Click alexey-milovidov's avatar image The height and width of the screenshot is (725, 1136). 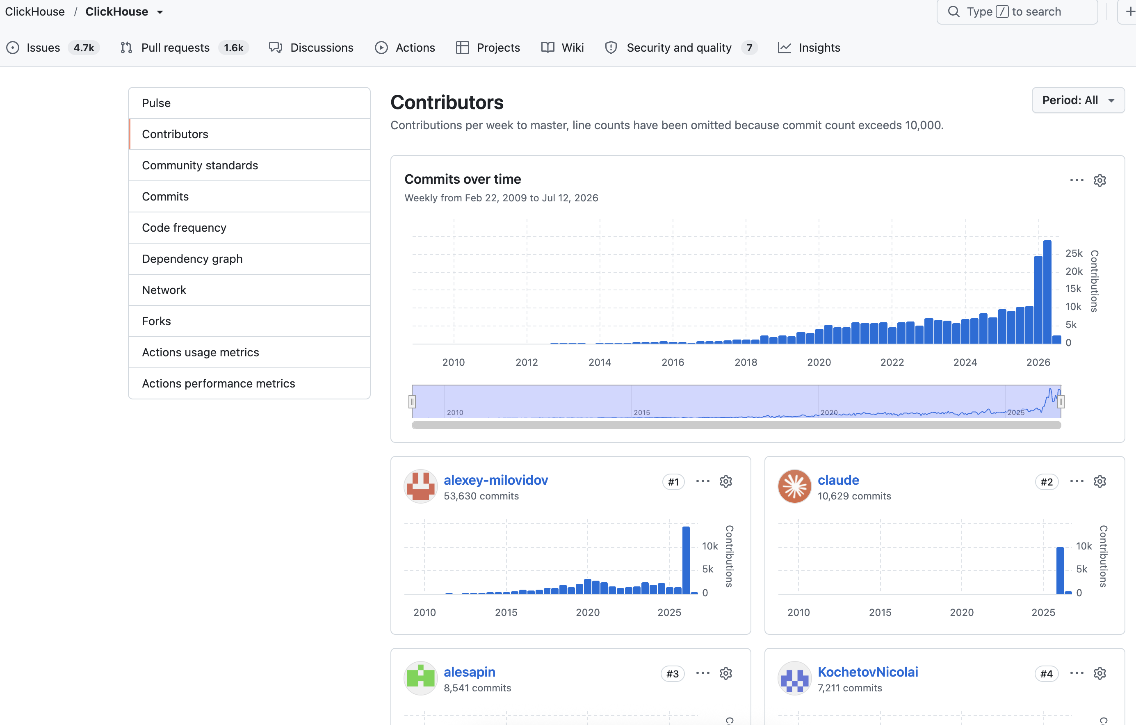click(x=420, y=486)
